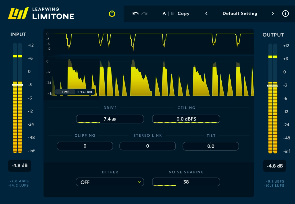Click the output -10.3 LUFS reading
295x204 pixels.
274,186
